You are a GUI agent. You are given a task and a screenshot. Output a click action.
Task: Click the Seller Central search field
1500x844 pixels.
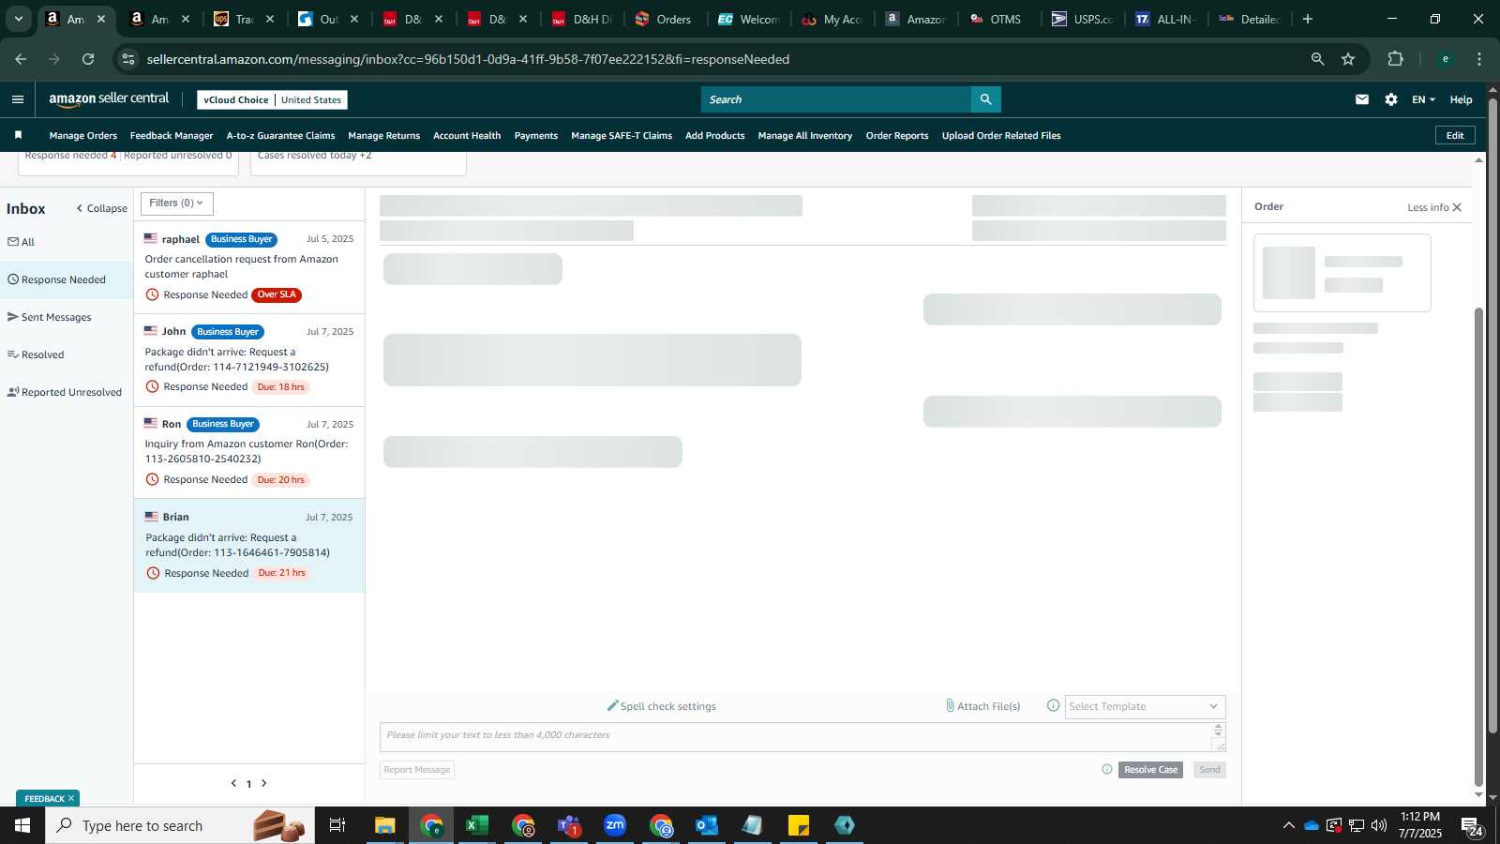pyautogui.click(x=835, y=99)
